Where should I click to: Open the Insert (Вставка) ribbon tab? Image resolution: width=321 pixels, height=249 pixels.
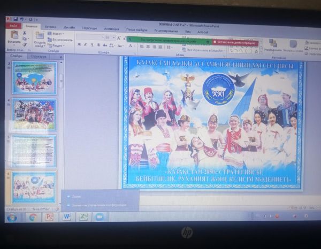[x=50, y=27]
